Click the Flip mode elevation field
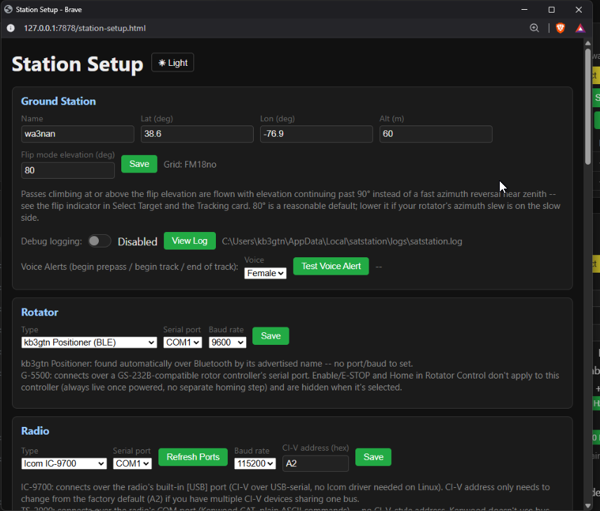 coord(68,170)
